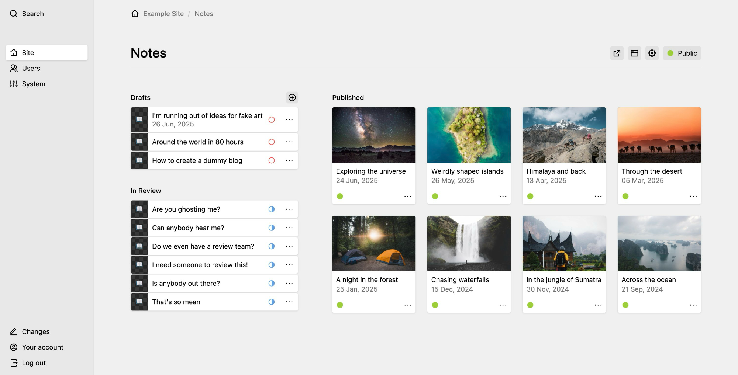Click the plus button to add a new draft
Image resolution: width=738 pixels, height=375 pixels.
pyautogui.click(x=292, y=98)
